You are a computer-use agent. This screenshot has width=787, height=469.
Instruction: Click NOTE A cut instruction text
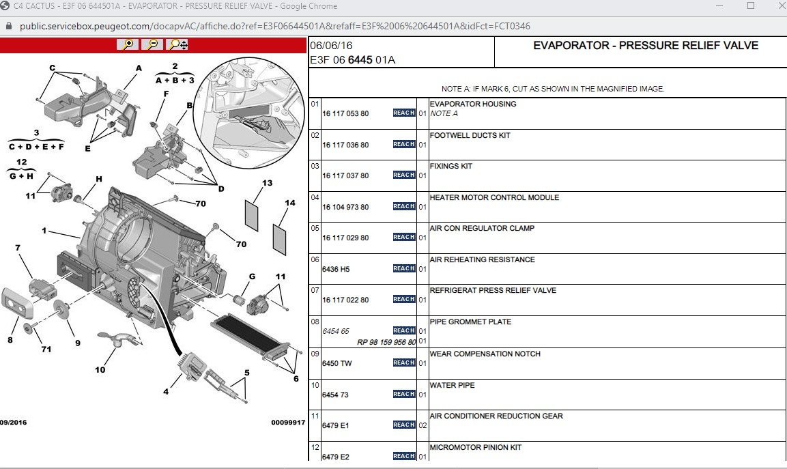coord(553,89)
